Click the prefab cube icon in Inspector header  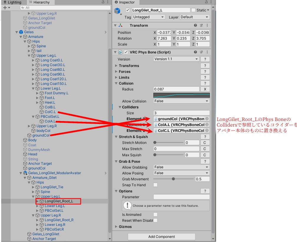(x=117, y=11)
